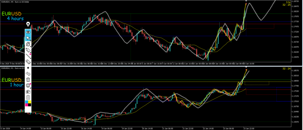
Task: Pick the cyan color swatch
Action: (x=26, y=102)
